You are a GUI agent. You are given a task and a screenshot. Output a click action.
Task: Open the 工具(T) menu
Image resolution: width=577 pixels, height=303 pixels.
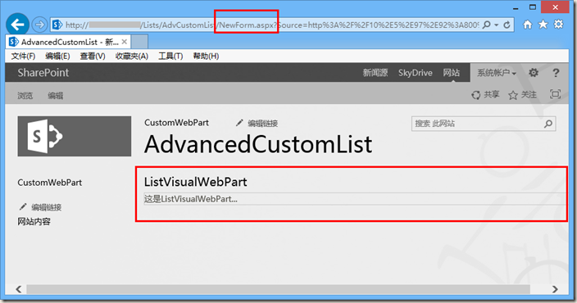click(170, 57)
